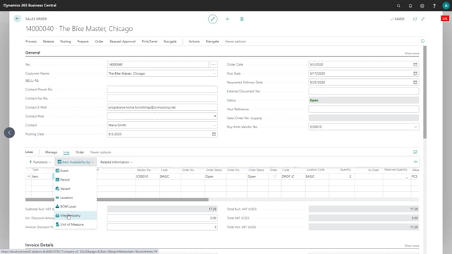452x254 pixels.
Task: Open the Request Approval menu
Action: click(122, 42)
